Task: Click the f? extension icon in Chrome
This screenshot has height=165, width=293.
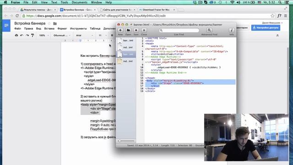Action: (279, 16)
